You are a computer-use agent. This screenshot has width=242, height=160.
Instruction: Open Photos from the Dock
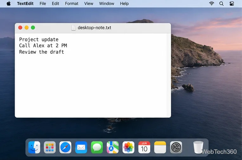pyautogui.click(x=128, y=147)
